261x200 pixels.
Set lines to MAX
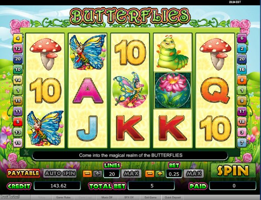(131, 174)
